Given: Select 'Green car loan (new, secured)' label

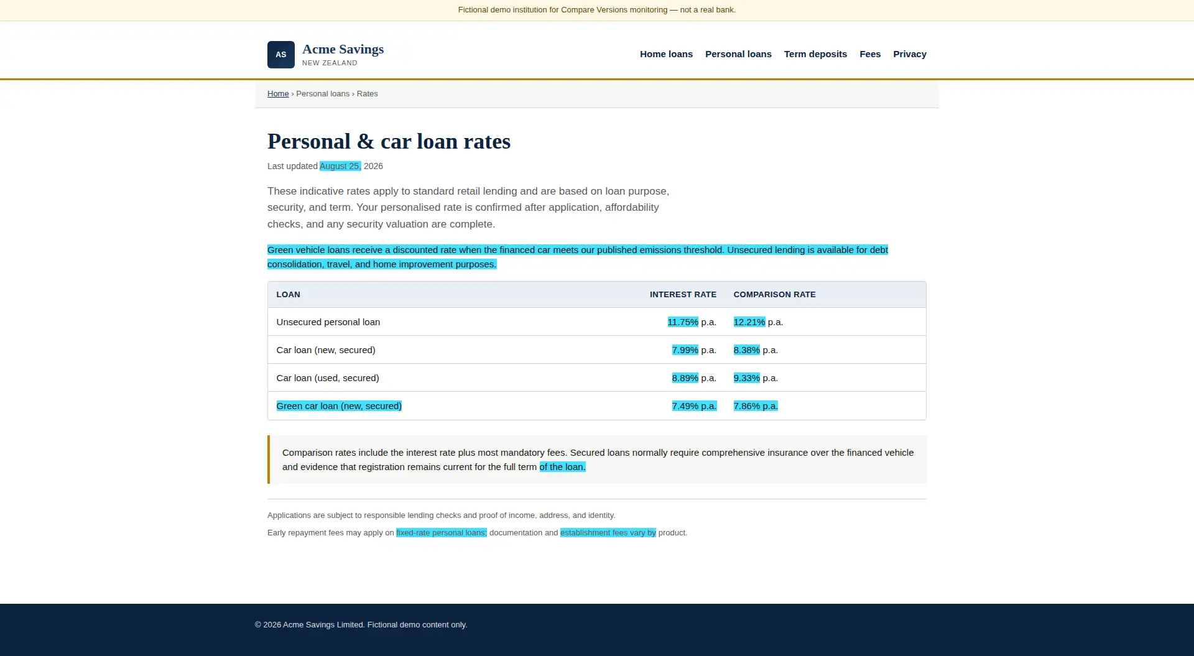Looking at the screenshot, I should 339,406.
